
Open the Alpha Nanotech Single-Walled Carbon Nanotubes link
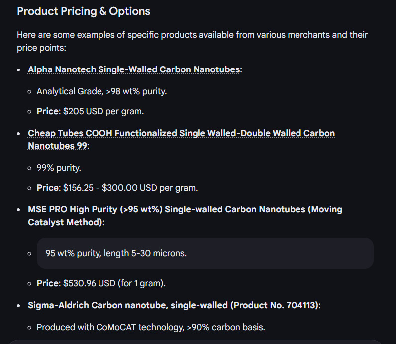click(134, 69)
